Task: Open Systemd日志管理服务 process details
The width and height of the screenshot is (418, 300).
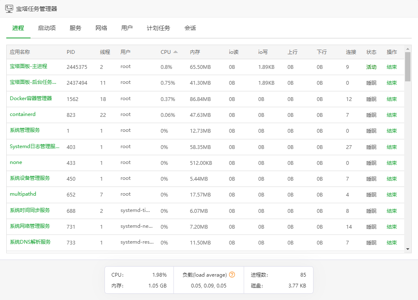Action: point(35,146)
